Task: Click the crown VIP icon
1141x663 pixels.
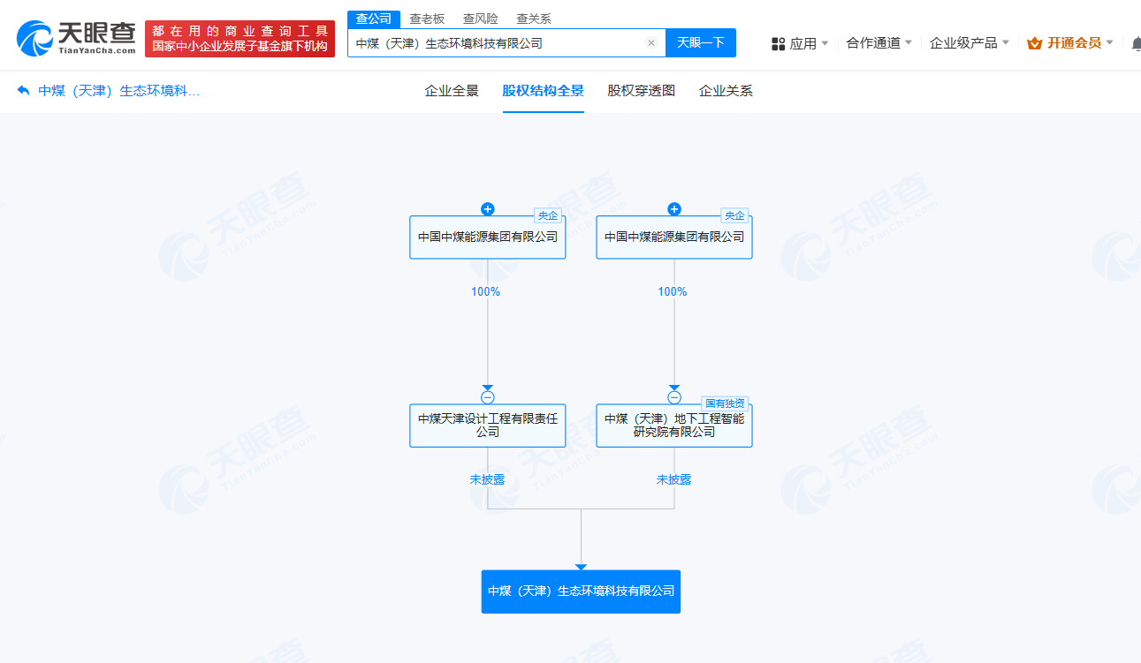Action: [x=1035, y=42]
